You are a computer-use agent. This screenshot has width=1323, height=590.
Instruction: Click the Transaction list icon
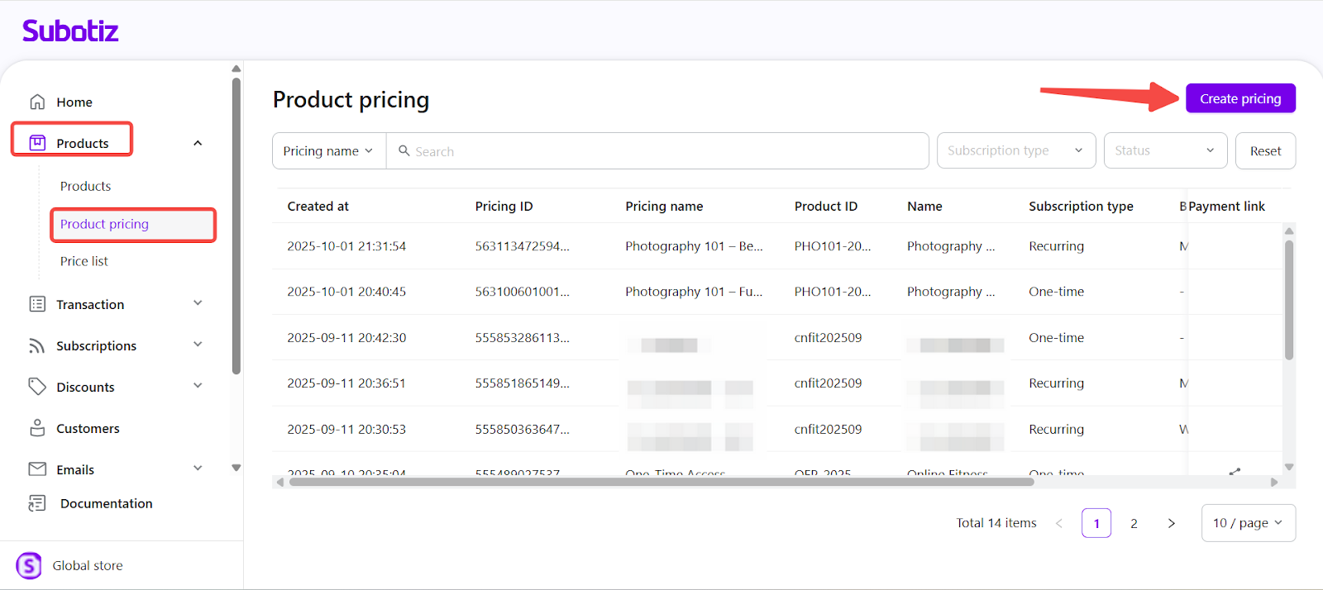(x=37, y=304)
